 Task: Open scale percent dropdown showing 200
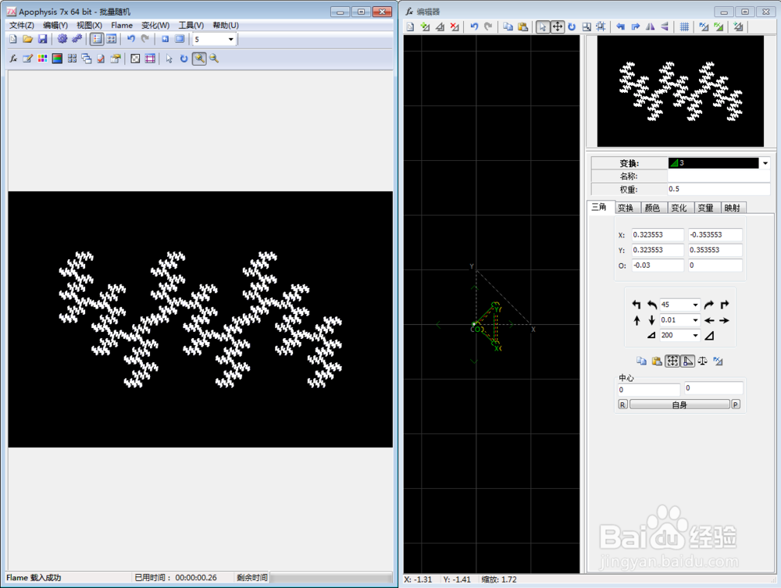click(695, 336)
